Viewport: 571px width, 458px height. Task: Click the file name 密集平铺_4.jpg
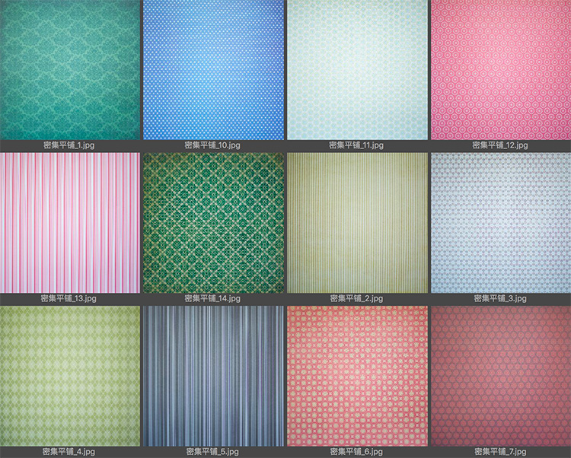point(69,451)
